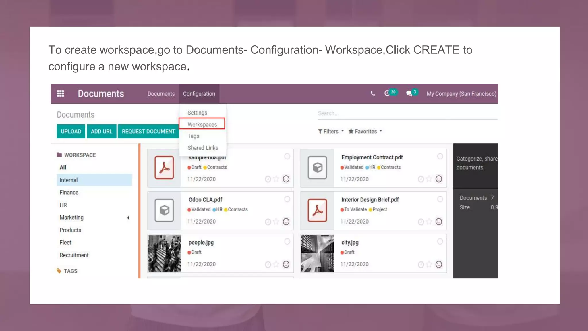Screen dimensions: 588x331
Task: Star the Employment Contract.pdf document
Action: (429, 179)
